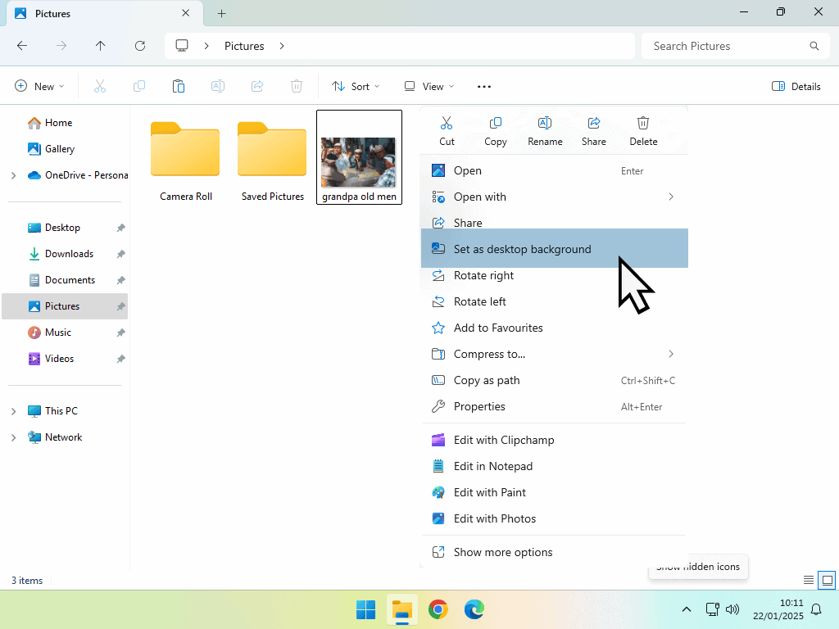Open Edit with Paint
The width and height of the screenshot is (839, 629).
coord(490,492)
